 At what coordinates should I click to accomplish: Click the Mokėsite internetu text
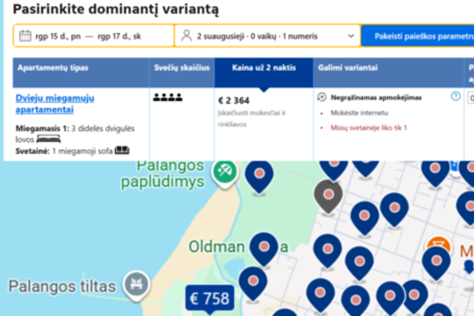(359, 112)
